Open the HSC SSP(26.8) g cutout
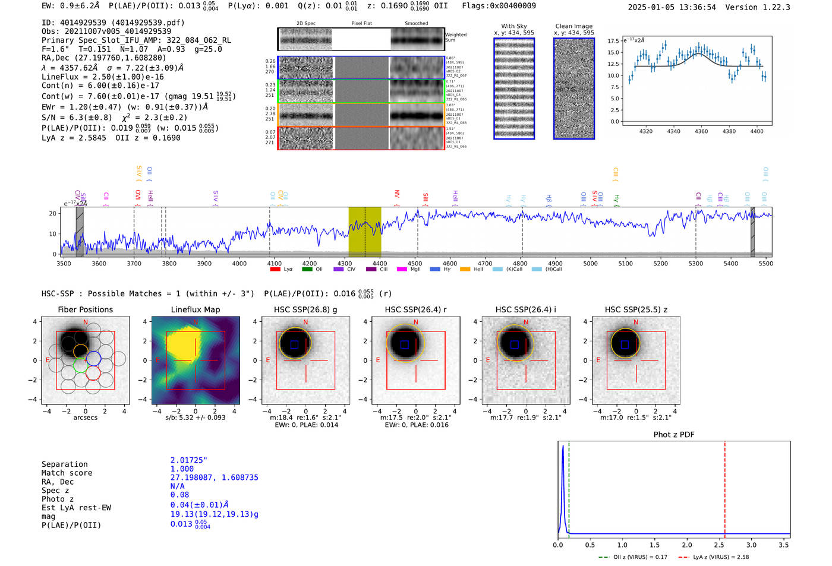The width and height of the screenshot is (832, 566). coord(305,361)
